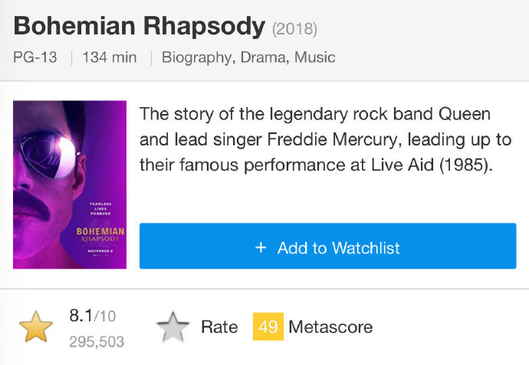Click the gray Rate star icon
Screen dimensions: 529x365
172,327
